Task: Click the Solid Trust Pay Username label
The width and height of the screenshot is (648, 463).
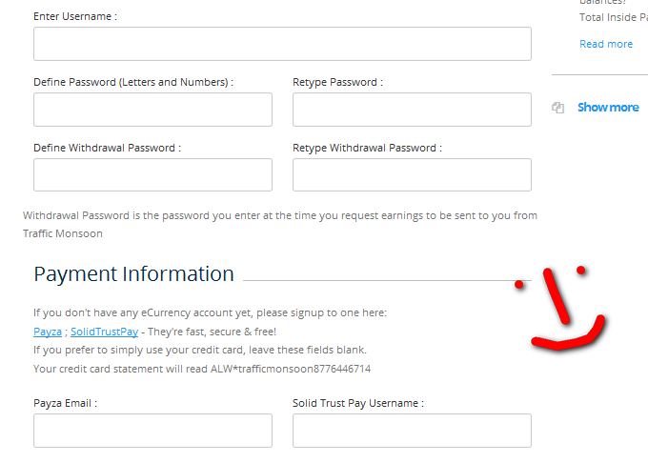Action: [x=358, y=403]
